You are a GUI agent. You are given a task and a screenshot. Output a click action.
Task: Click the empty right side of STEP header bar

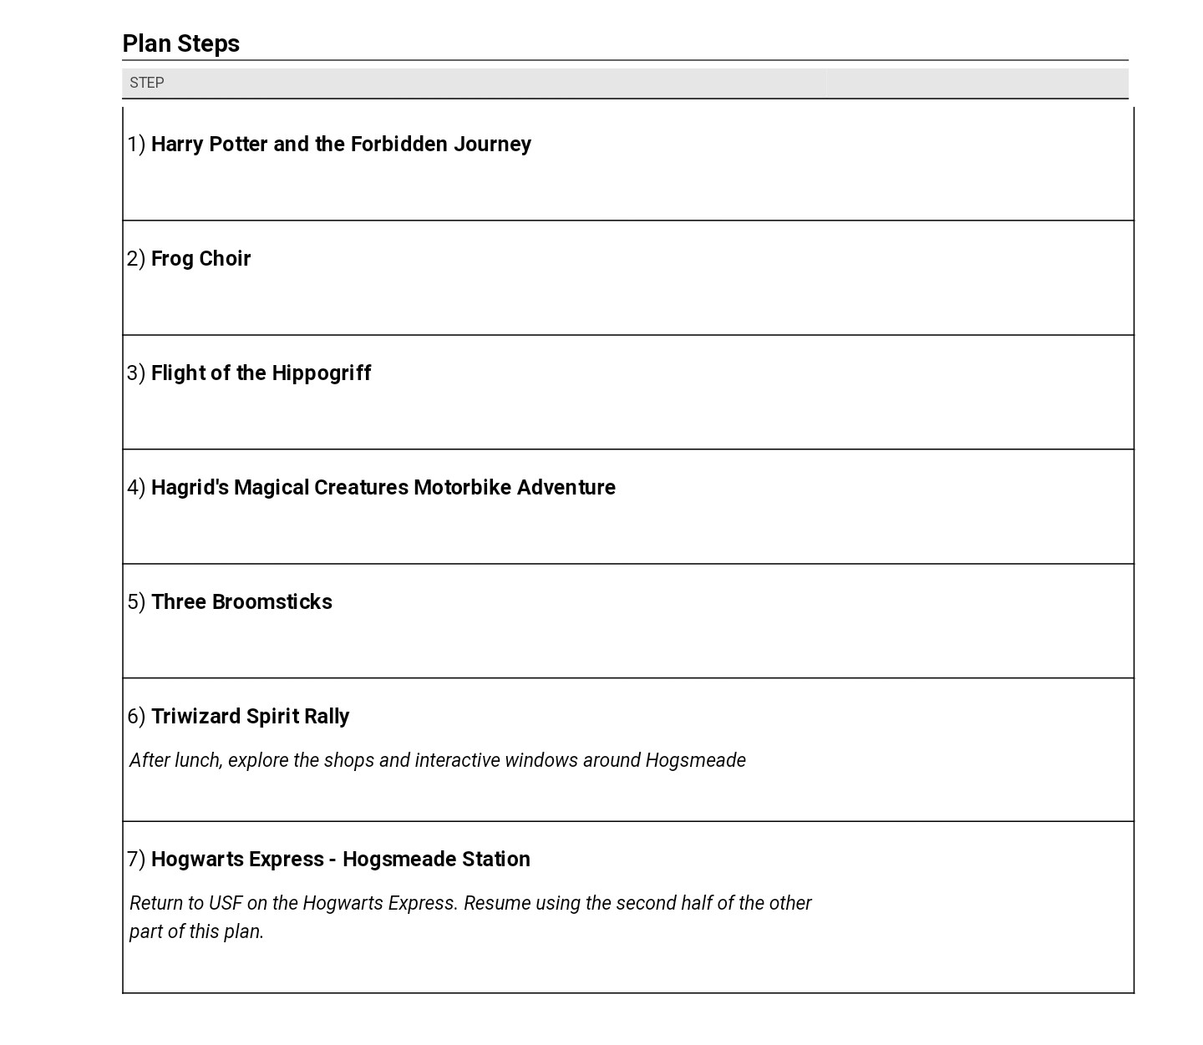[976, 83]
